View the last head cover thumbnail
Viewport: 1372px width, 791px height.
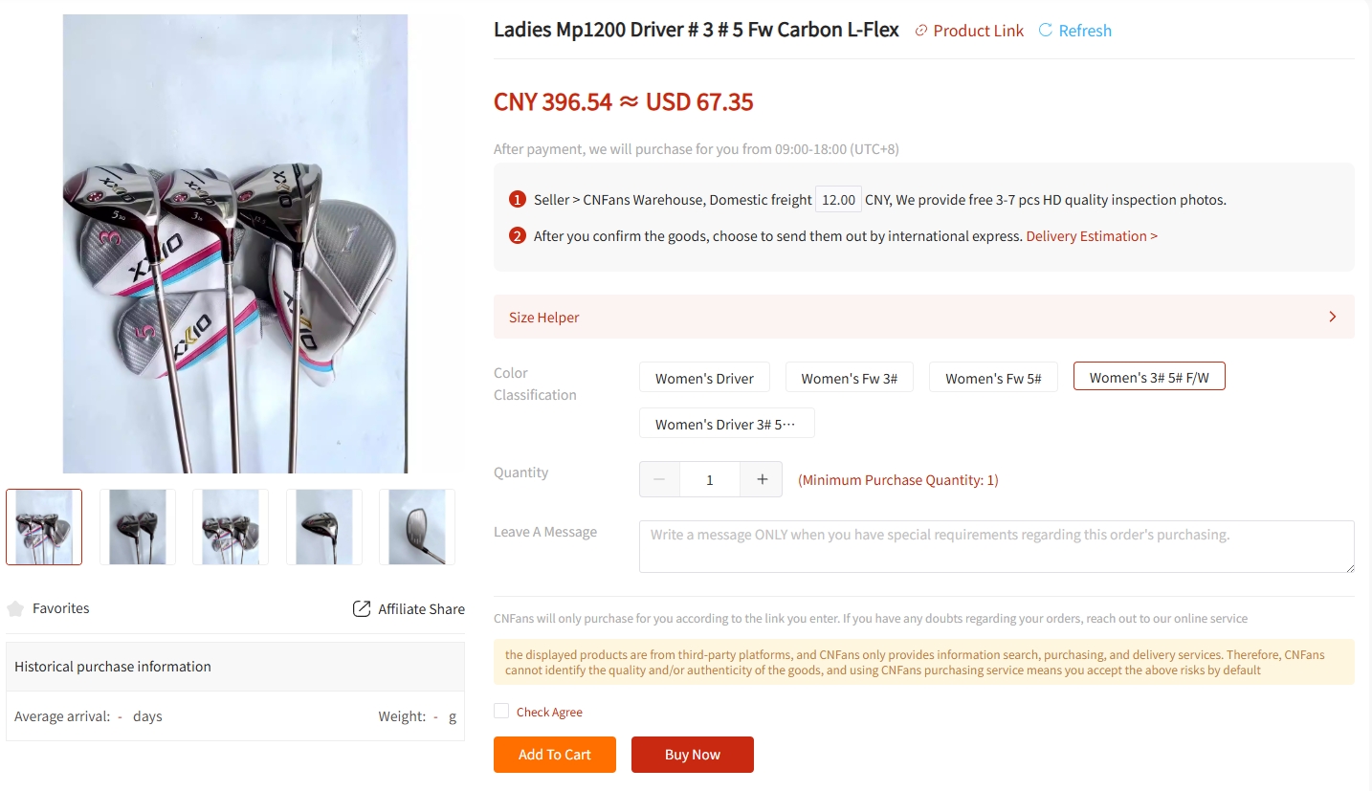tap(416, 526)
